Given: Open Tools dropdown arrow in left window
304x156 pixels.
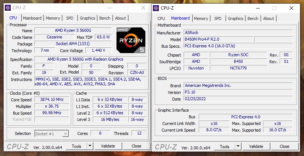Looking at the screenshot, I should [x=90, y=146].
